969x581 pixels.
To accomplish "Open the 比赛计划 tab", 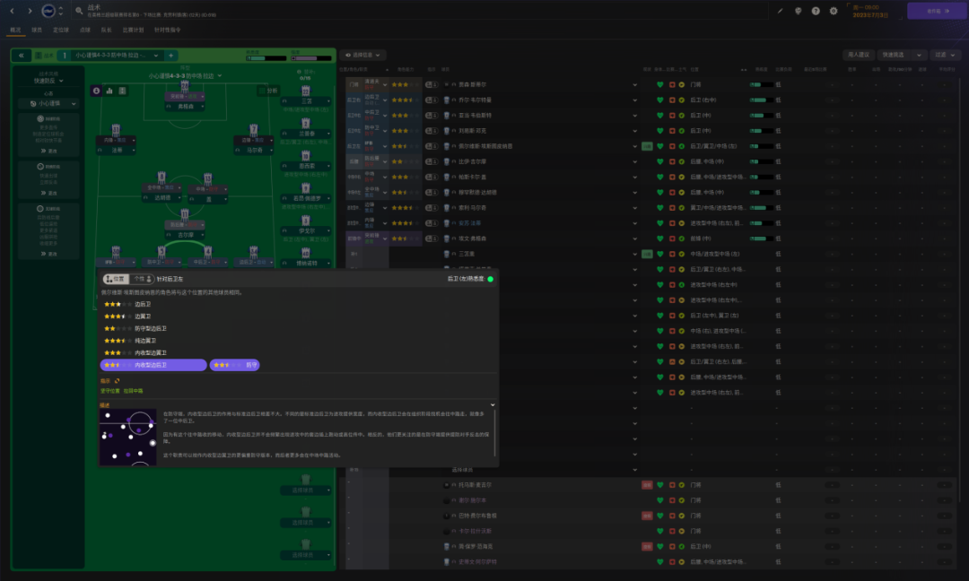I will [133, 30].
